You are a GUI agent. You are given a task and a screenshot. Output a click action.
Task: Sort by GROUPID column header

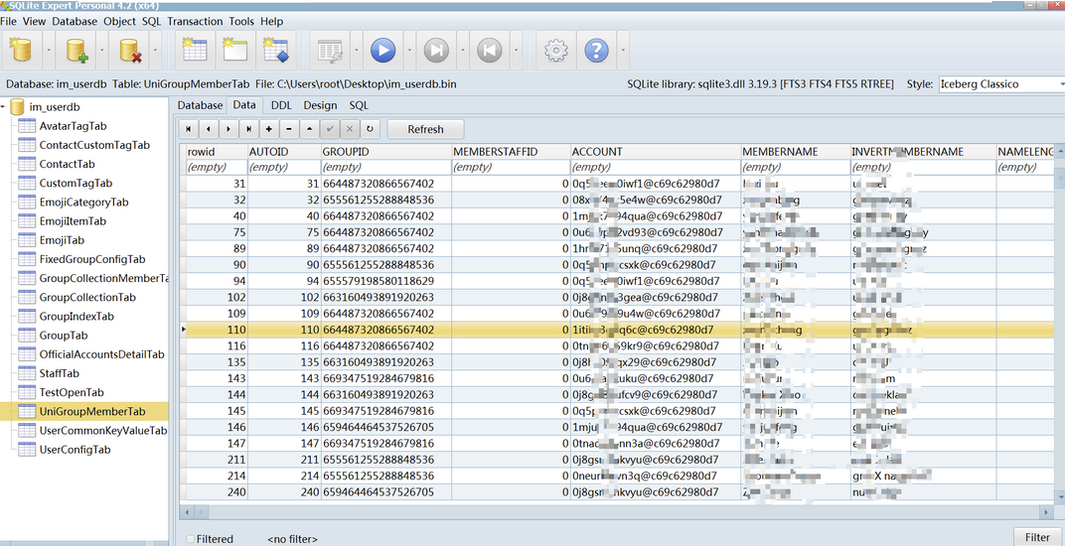pos(385,152)
